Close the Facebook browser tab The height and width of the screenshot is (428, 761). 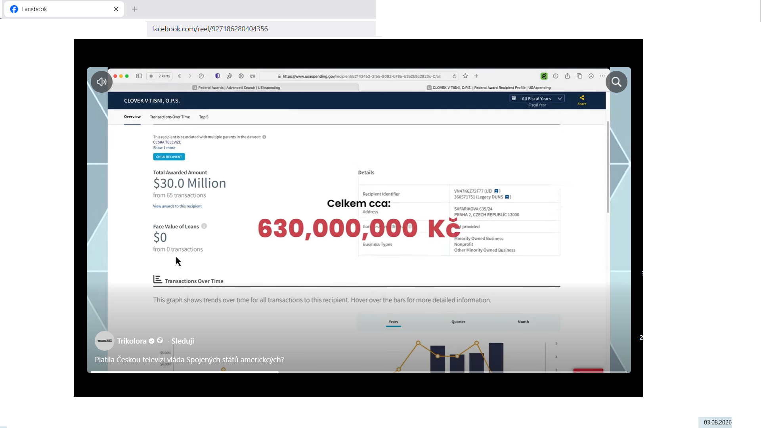116,9
